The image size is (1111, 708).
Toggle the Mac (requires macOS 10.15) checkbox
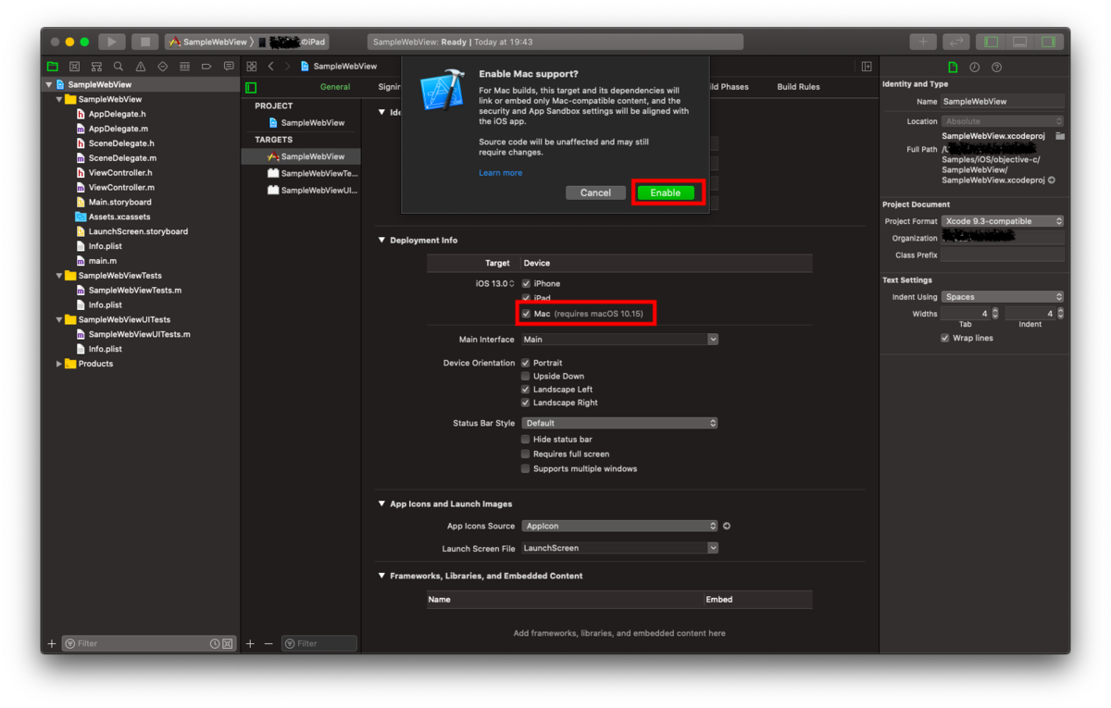[x=526, y=314]
